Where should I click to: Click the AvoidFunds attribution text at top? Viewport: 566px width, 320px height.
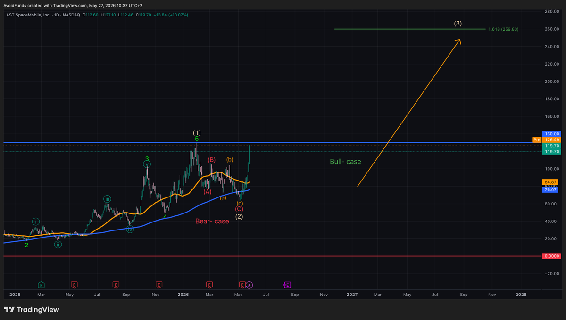click(x=73, y=5)
